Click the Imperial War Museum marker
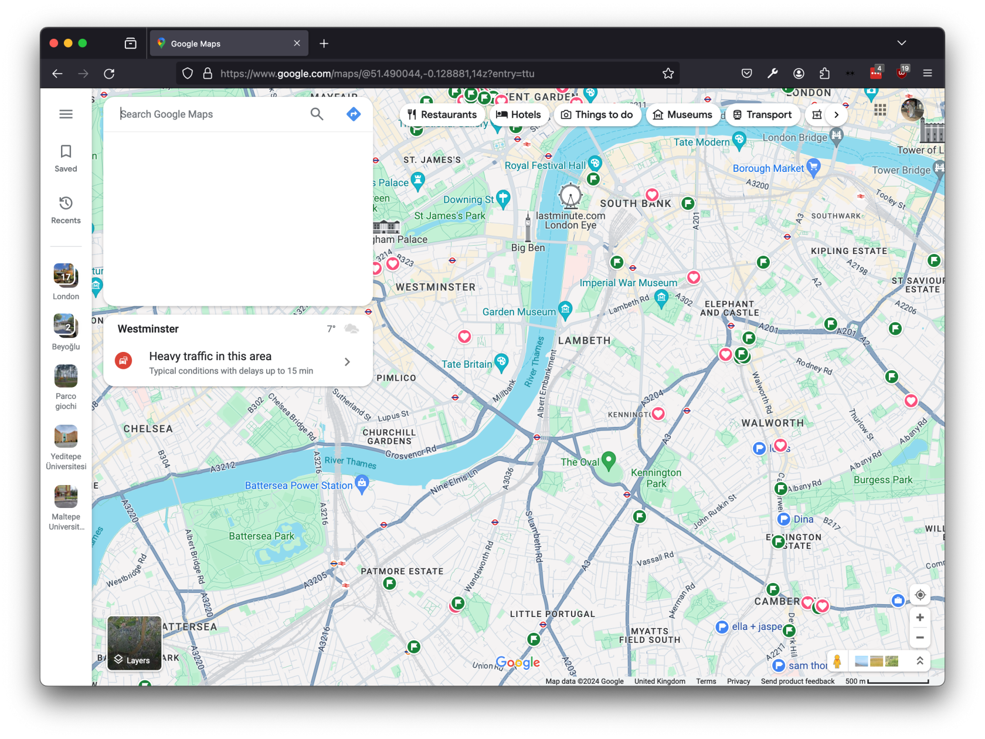Screen dimensions: 985x739 (661, 299)
